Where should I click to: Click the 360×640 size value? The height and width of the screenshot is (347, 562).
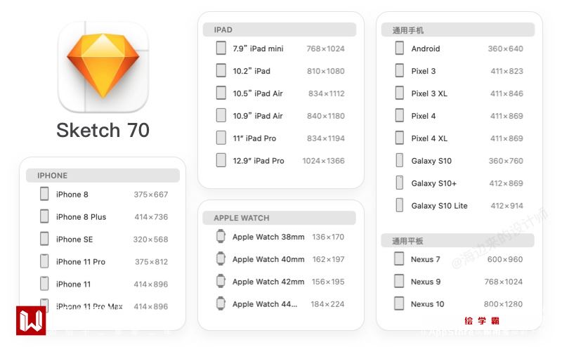505,48
